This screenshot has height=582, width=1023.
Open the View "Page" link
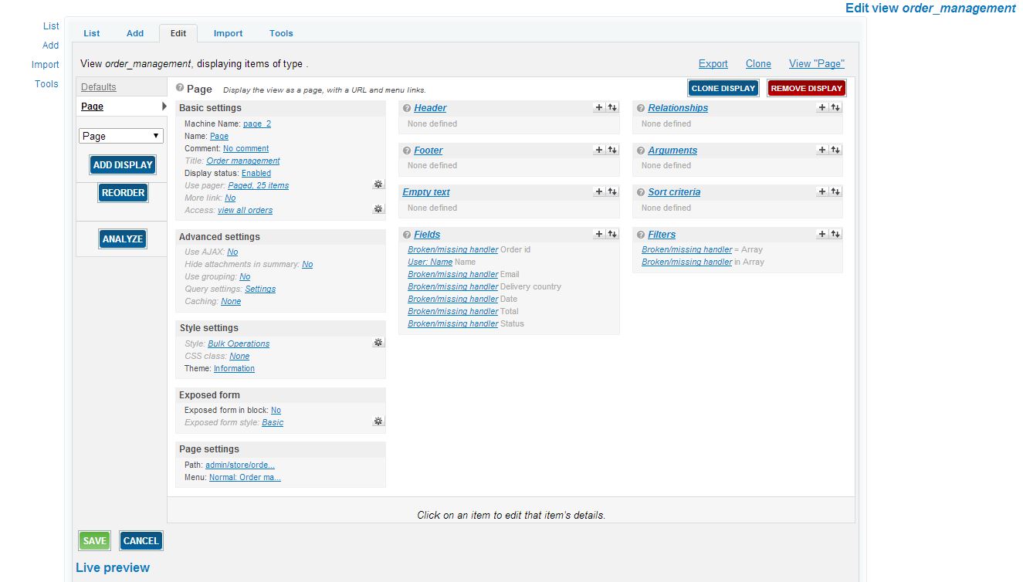click(x=817, y=64)
